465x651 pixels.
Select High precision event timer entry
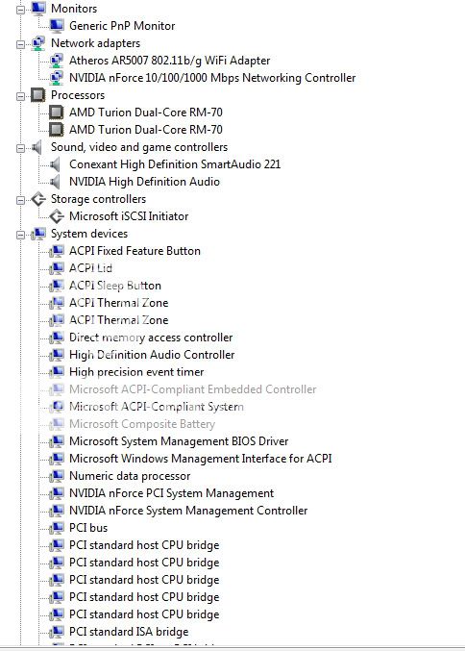click(x=136, y=372)
